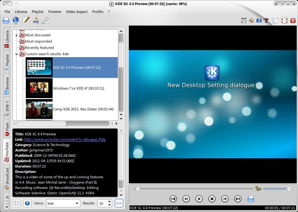Select the YouTube side tab
This screenshot has width=298, height=212.
[x=7, y=151]
